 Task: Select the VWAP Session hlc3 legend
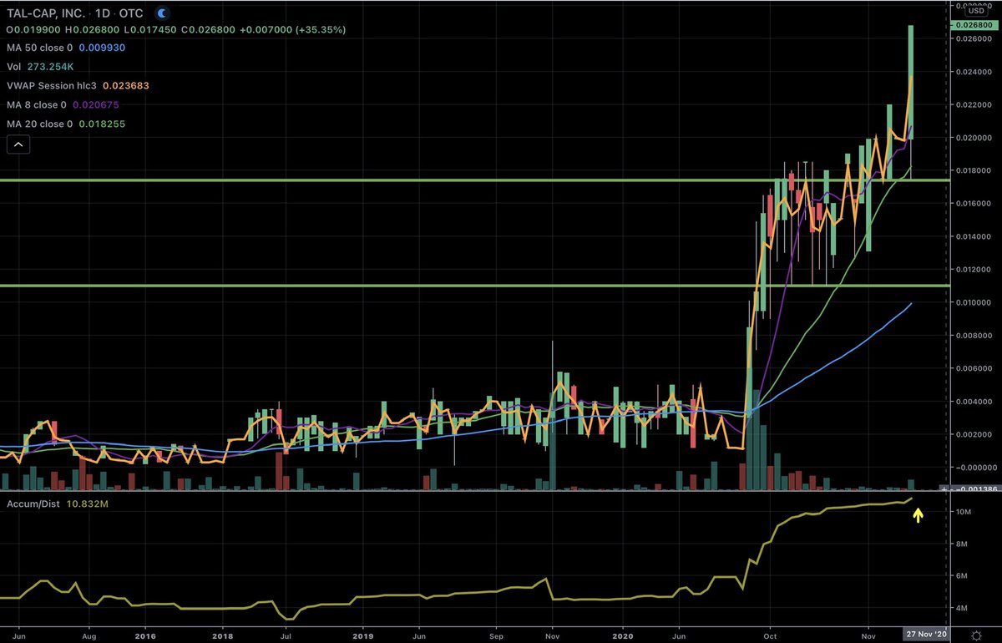click(x=77, y=86)
